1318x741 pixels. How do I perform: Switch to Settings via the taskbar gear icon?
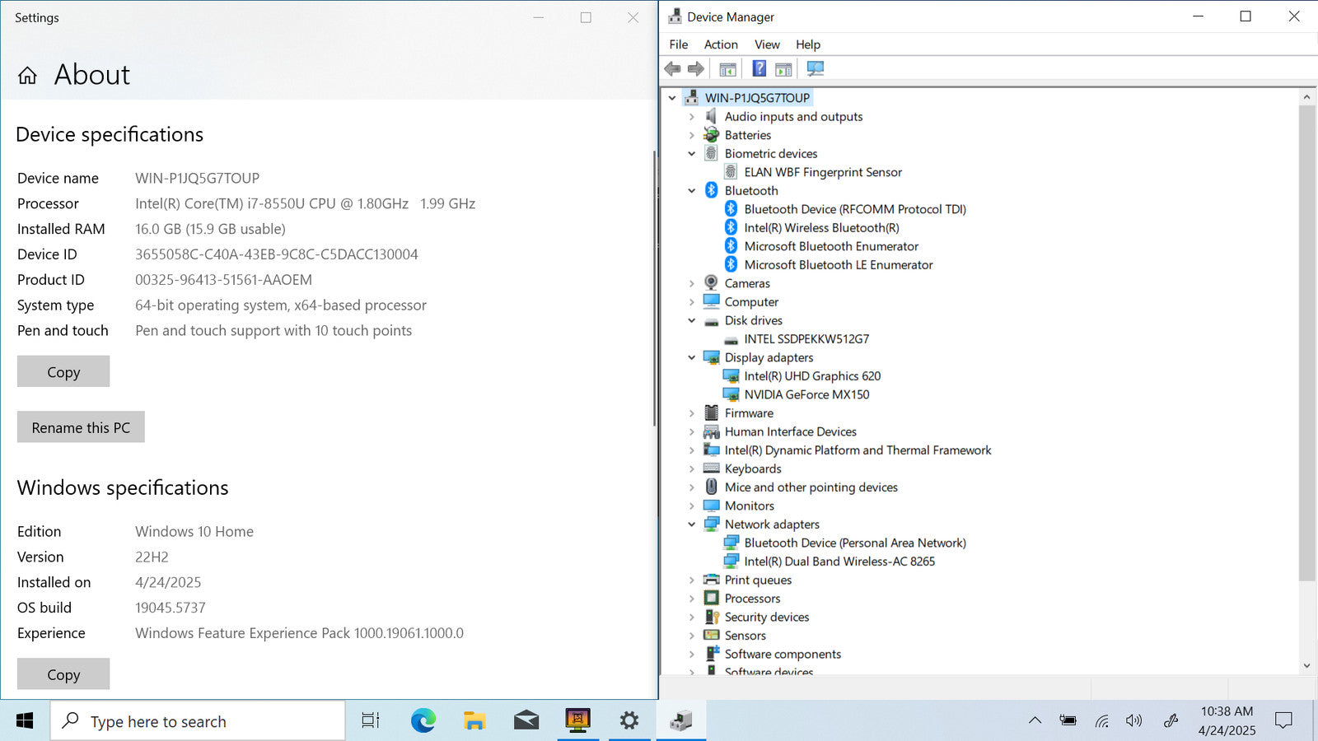pyautogui.click(x=629, y=721)
